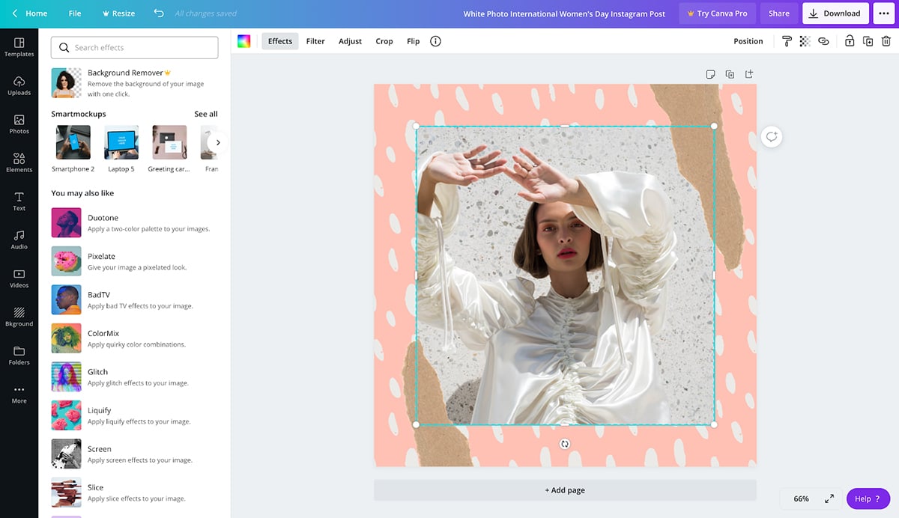Add notes to the page
Screen dimensions: 899x518
pyautogui.click(x=710, y=74)
